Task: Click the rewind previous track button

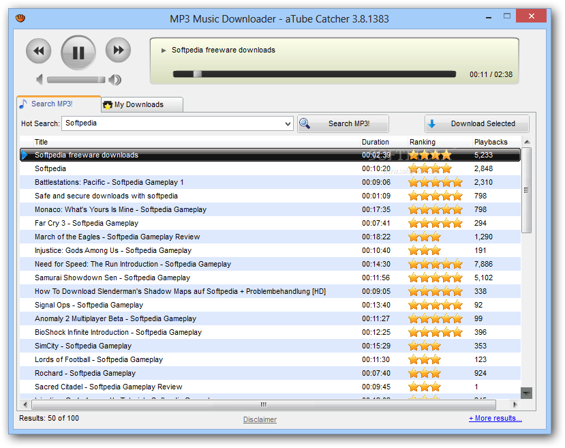Action: click(x=39, y=51)
